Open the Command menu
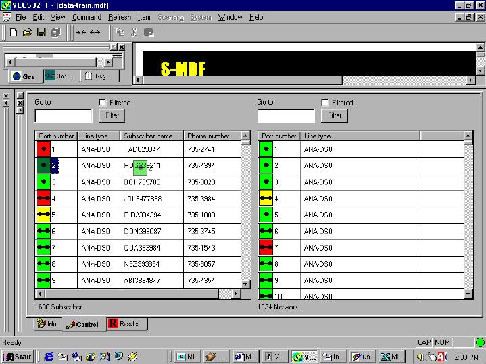 coord(87,17)
